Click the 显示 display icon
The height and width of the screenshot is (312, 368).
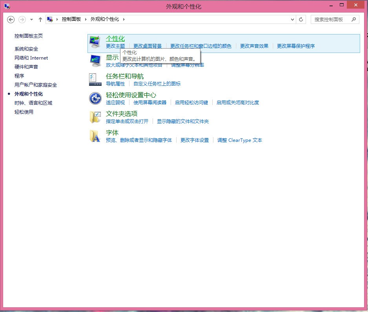pos(95,61)
